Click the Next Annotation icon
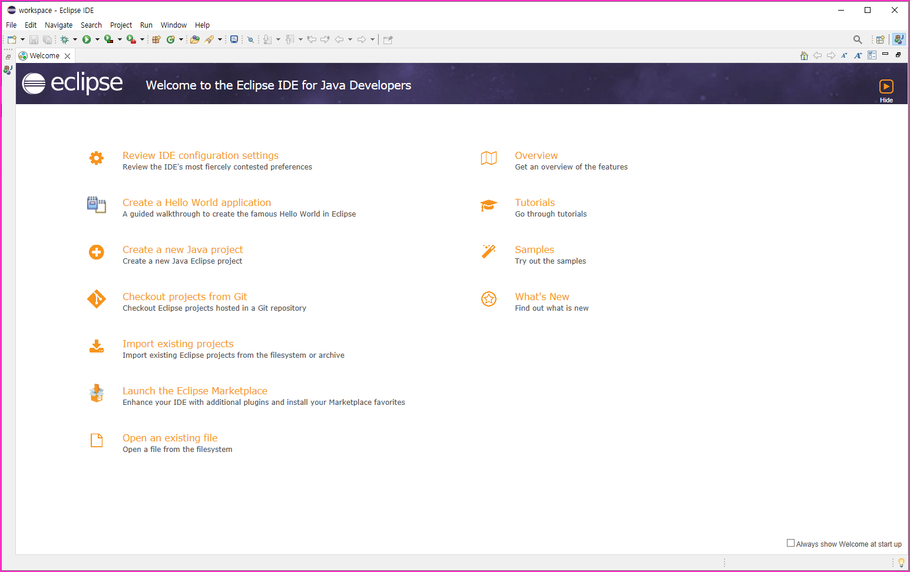 coord(267,39)
